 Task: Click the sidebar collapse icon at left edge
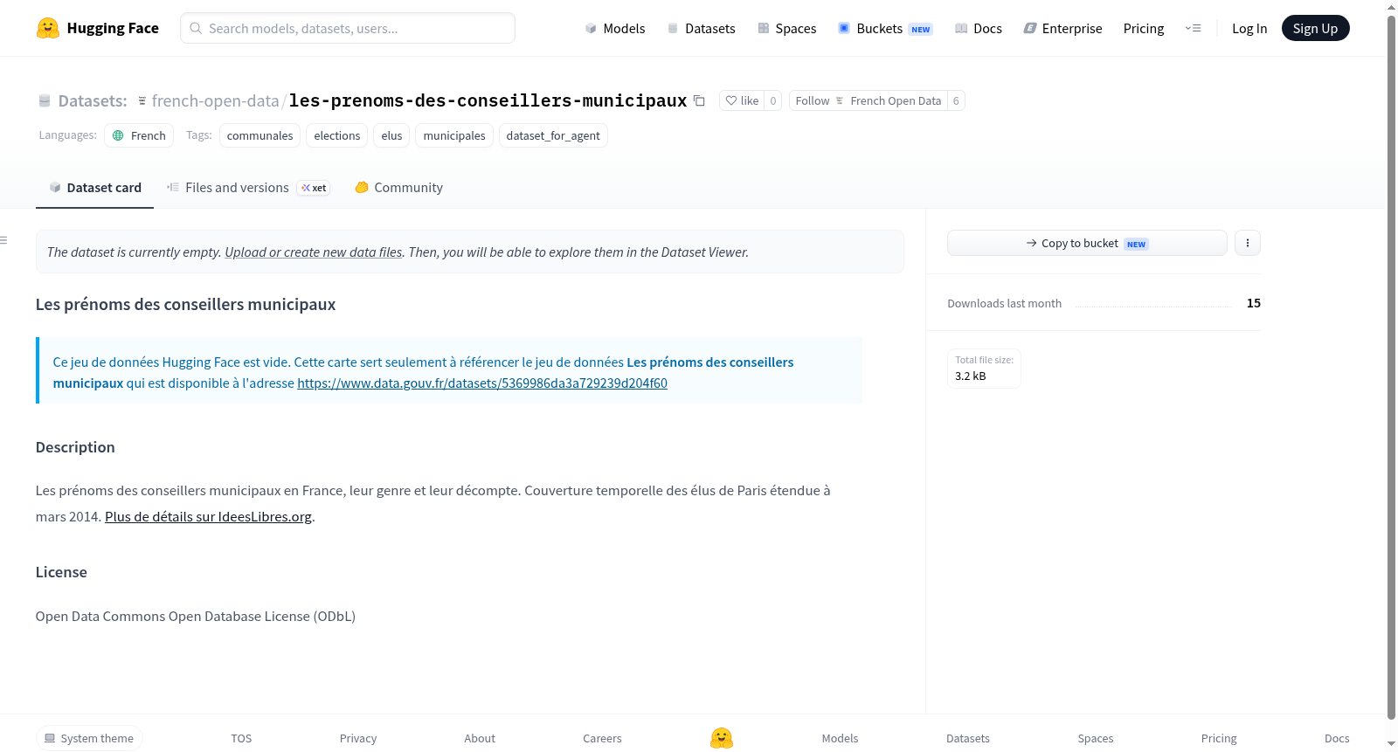tap(4, 240)
